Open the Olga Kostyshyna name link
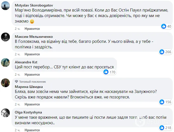Viewport: 174px width, 132px height. 28,112
